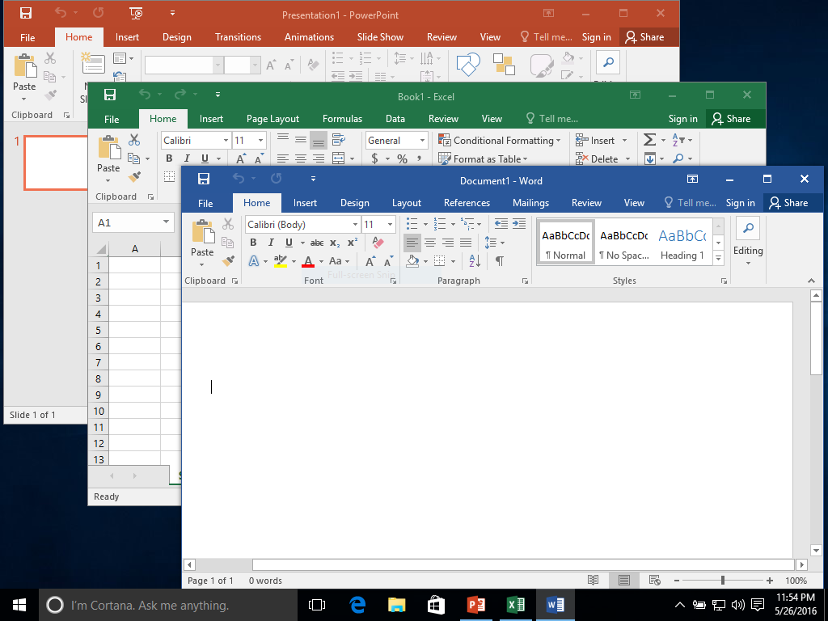Click Shading paint bucket icon in Word
Image resolution: width=828 pixels, height=621 pixels.
[x=412, y=261]
